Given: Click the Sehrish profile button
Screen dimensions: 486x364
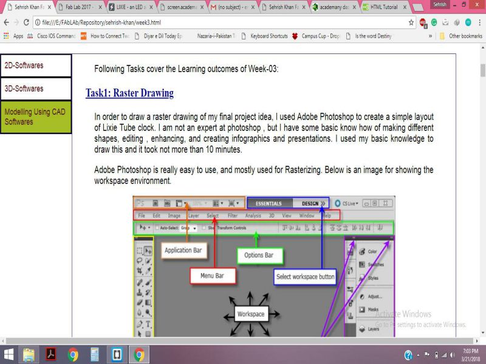Looking at the screenshot, I should tap(439, 4).
